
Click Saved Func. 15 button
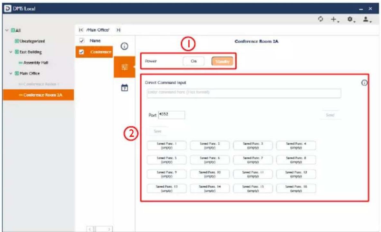pos(253,188)
